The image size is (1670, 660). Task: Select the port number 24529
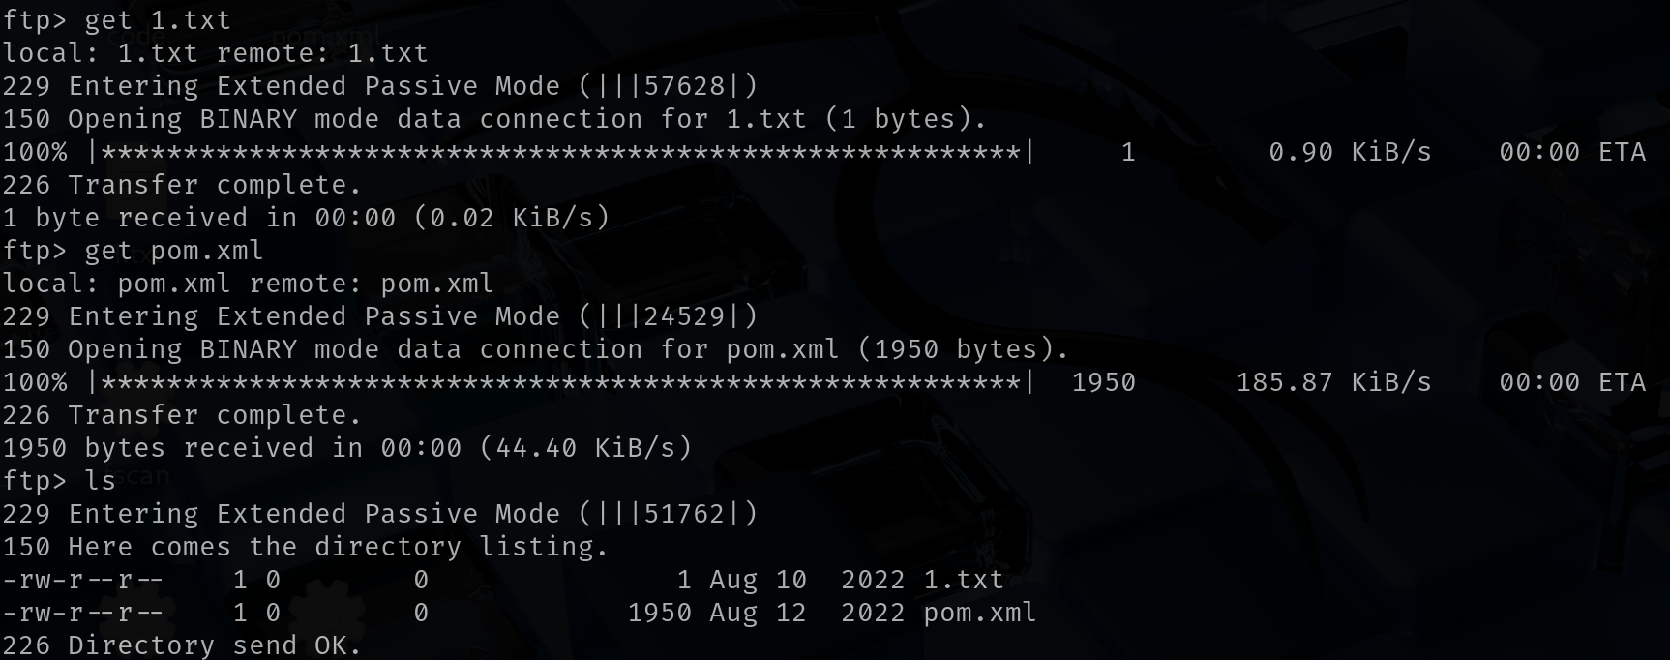(684, 316)
